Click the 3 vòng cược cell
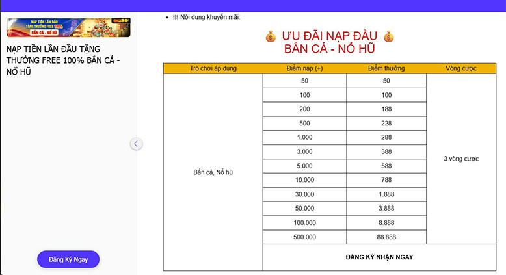Image resolution: width=506 pixels, height=275 pixels. [461, 159]
